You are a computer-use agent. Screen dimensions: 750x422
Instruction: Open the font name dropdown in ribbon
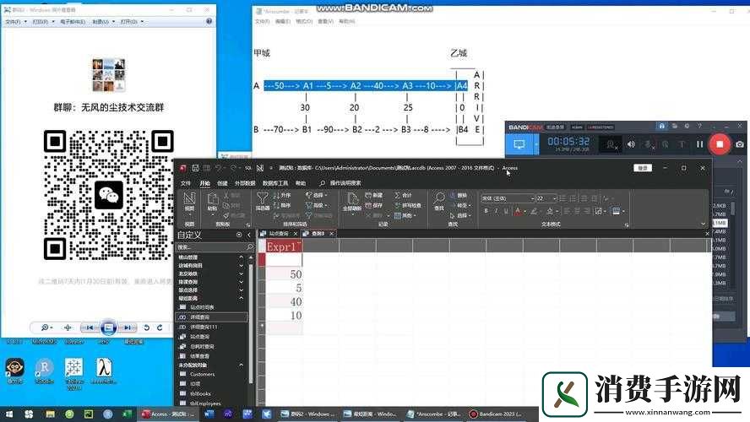(507, 198)
